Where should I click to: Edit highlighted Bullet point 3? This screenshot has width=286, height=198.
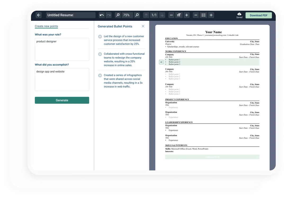point(174,64)
